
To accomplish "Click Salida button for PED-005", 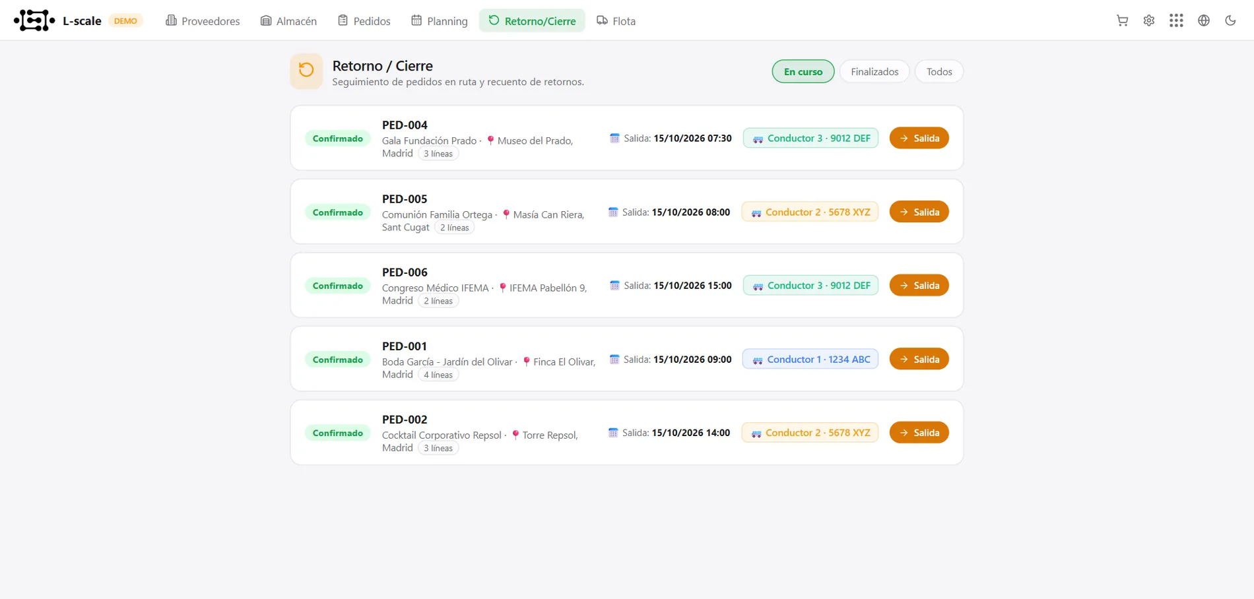I will [919, 212].
